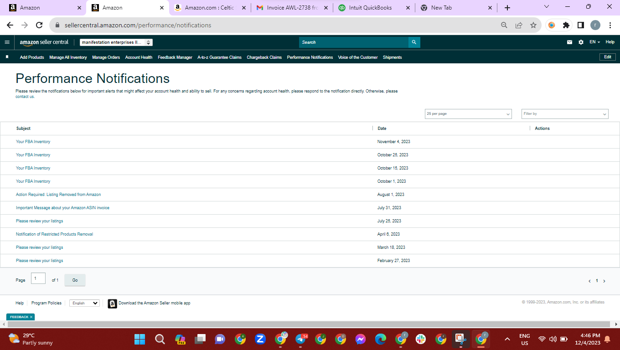
Task: Click the bookmark flag icon left of Add Products
Action: click(7, 57)
